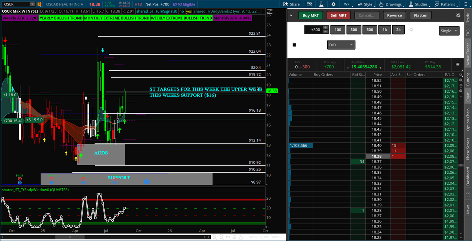Click the faded quantity presets gear
The image size is (472, 241).
[411, 30]
